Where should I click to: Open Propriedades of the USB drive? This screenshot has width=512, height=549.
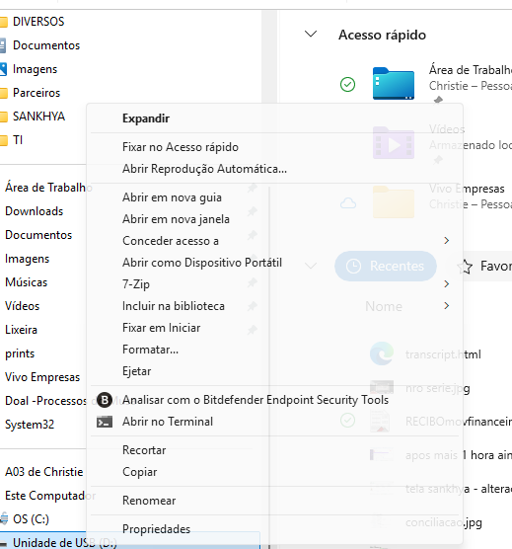coord(156,529)
